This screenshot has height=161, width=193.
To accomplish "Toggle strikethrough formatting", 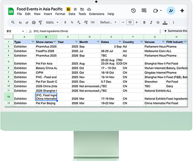I will click(158, 23).
